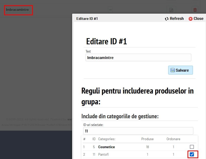Click the floppy disk icon on Salvare
This screenshot has width=206, height=159.
(x=173, y=70)
